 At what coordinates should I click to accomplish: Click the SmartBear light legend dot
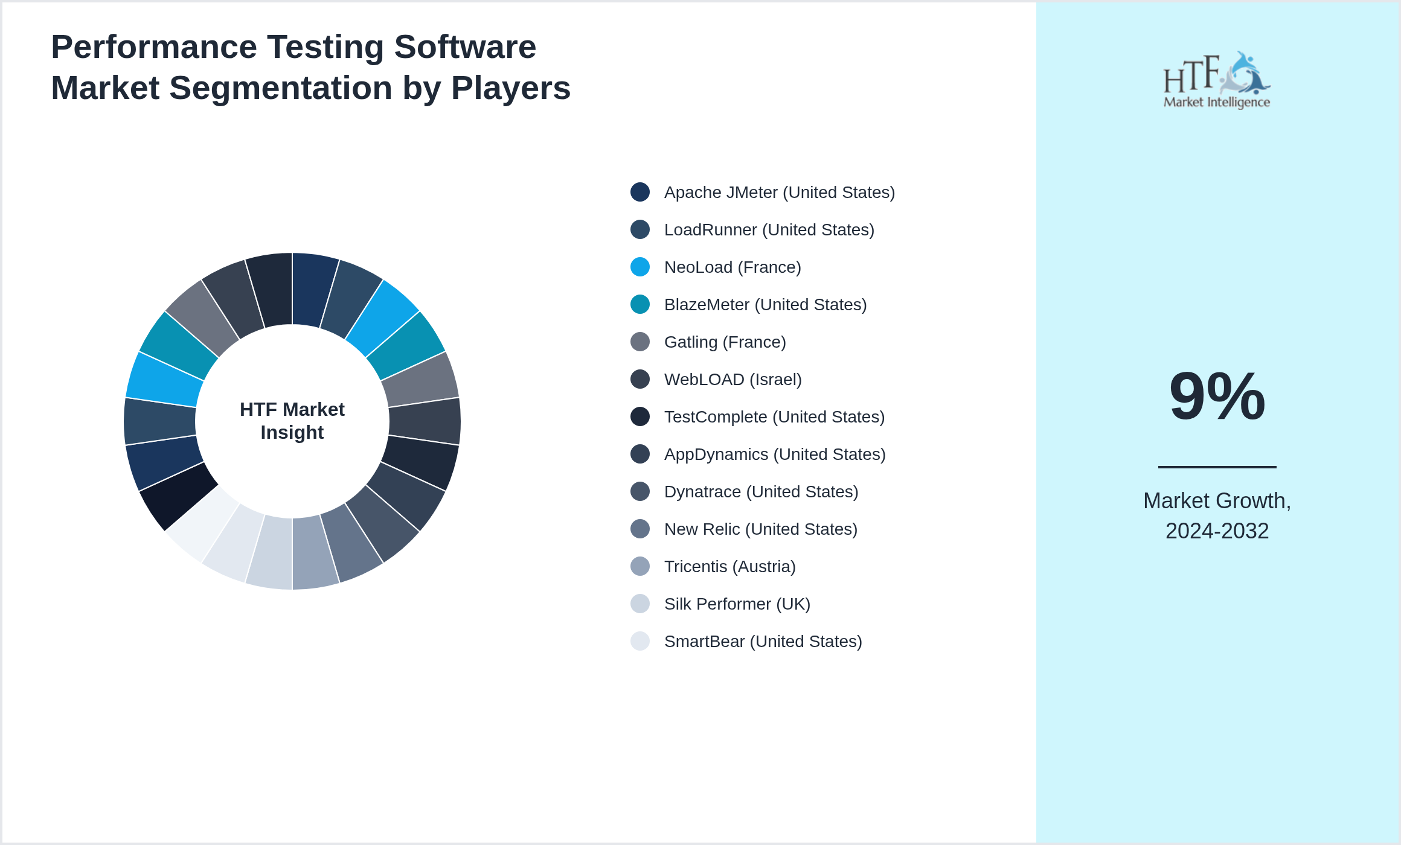point(640,641)
